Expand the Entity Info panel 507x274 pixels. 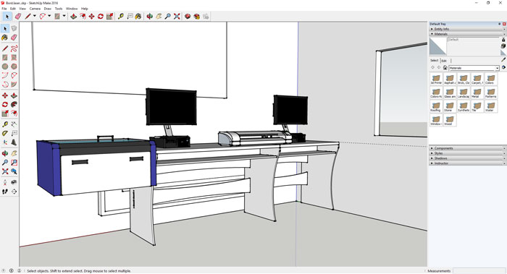[x=468, y=29]
